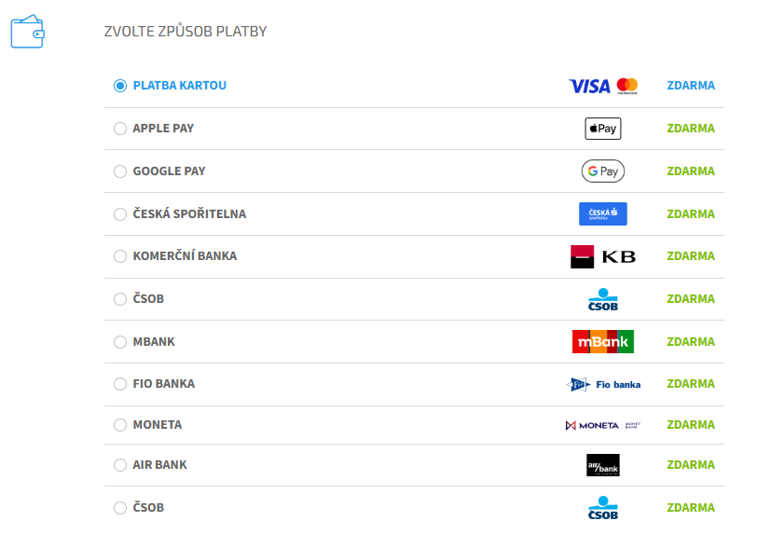Click the Google Pay logo
Screen dimensions: 784x535
click(x=602, y=171)
